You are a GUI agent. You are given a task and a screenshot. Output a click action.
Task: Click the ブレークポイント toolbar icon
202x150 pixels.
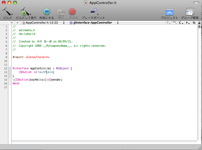click(x=94, y=11)
